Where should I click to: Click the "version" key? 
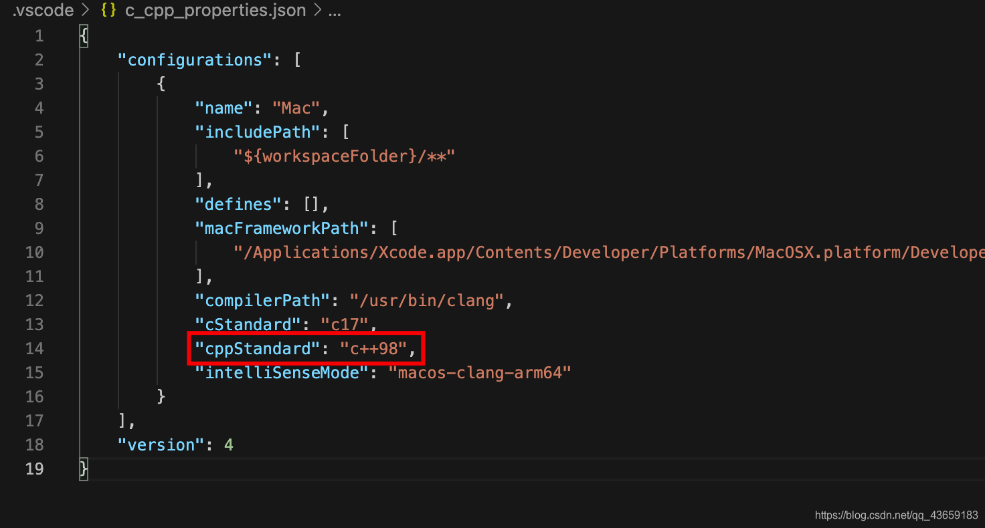pos(161,444)
